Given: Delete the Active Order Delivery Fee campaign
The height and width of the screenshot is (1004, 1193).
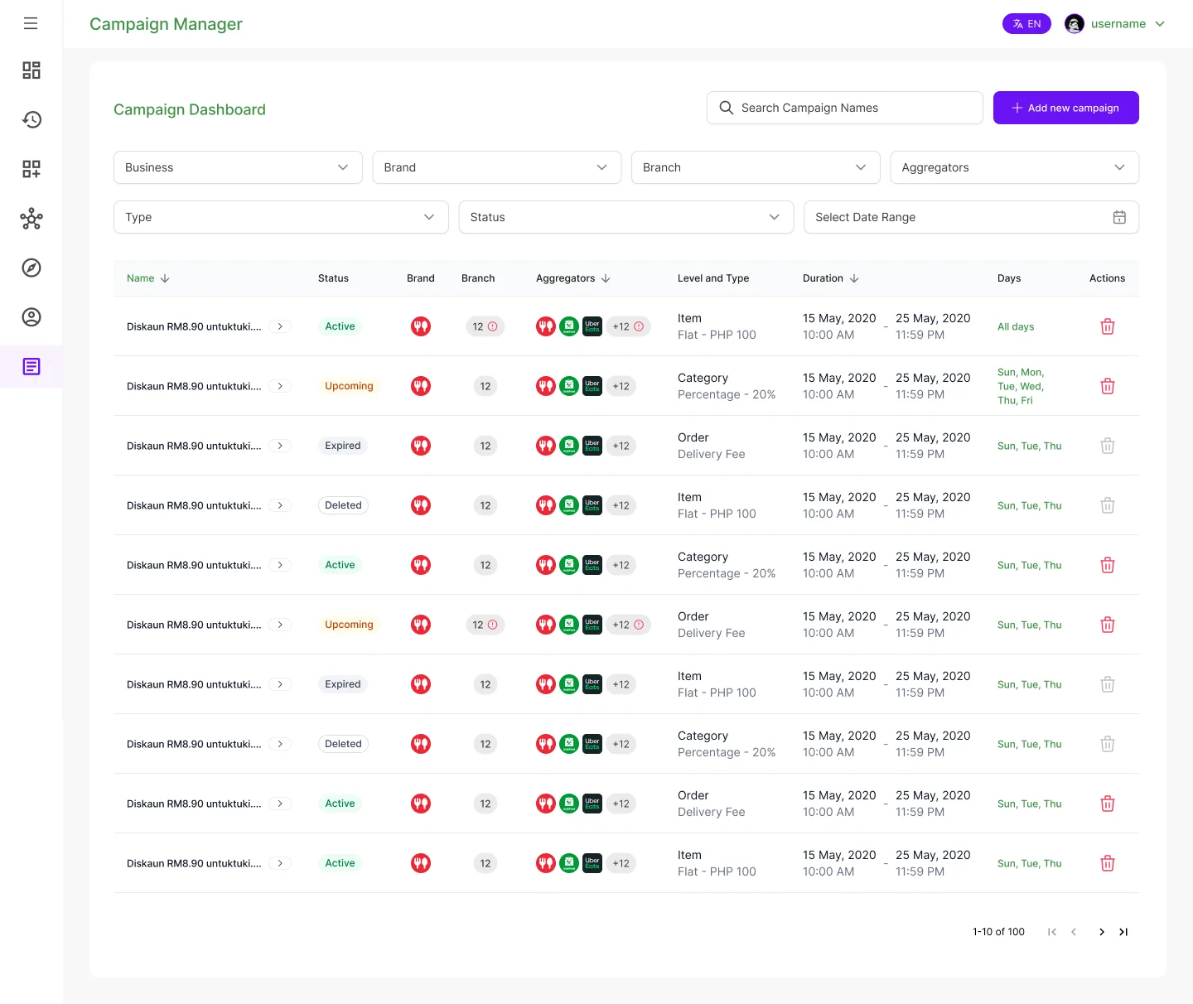Looking at the screenshot, I should pyautogui.click(x=1108, y=804).
